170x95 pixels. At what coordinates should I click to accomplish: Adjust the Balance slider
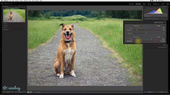(146, 34)
